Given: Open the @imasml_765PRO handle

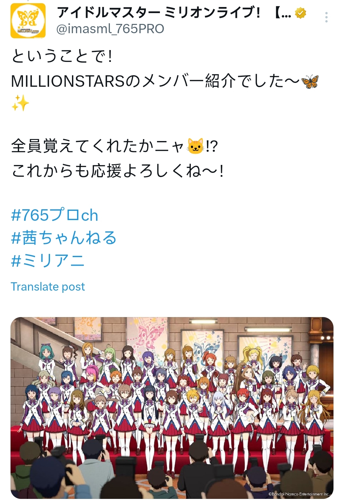Looking at the screenshot, I should click(110, 29).
